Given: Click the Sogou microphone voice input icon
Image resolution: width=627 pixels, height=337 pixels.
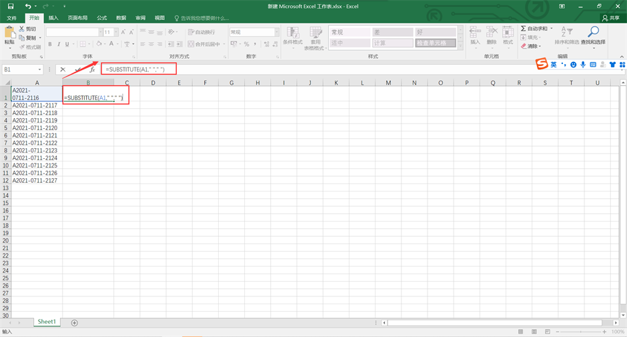Looking at the screenshot, I should 583,65.
